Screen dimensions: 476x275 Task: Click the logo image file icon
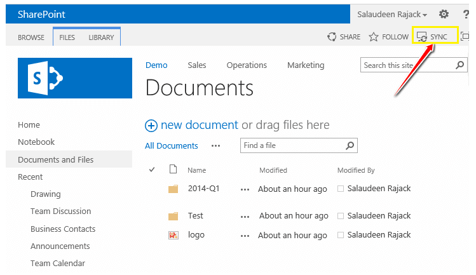pyautogui.click(x=173, y=235)
